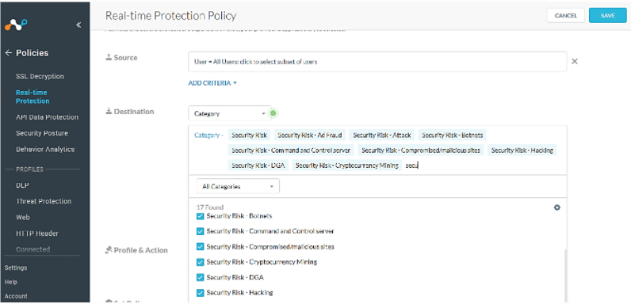This screenshot has height=304, width=631.
Task: Click the category search text field
Action: (x=412, y=165)
